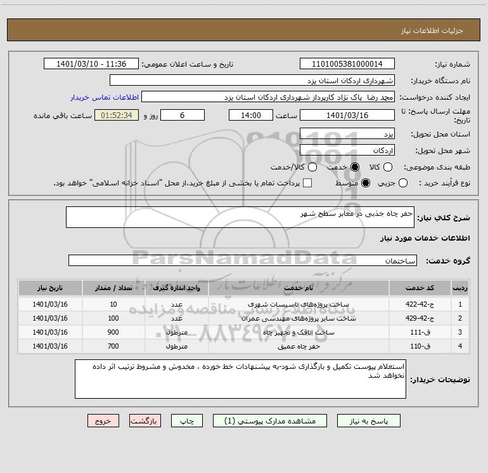Click the date cell in row 4
Image resolution: width=488 pixels, height=473 pixels.
[x=50, y=346]
